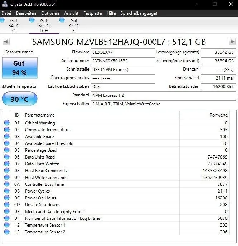Open the Datei menu

tap(6, 13)
